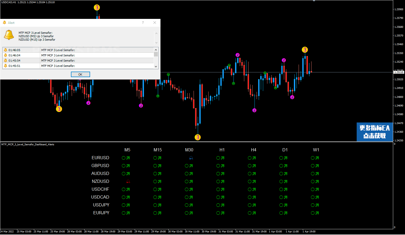Click the blue bell for EURUSD M30

(191, 158)
